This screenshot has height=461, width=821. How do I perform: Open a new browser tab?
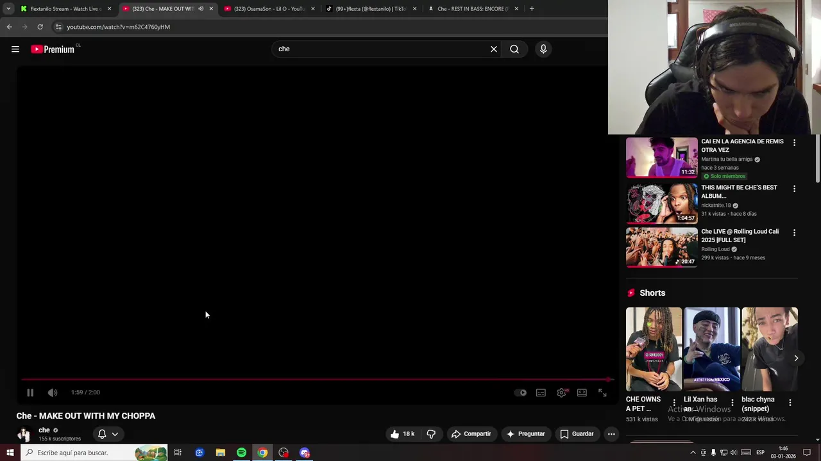tap(532, 9)
